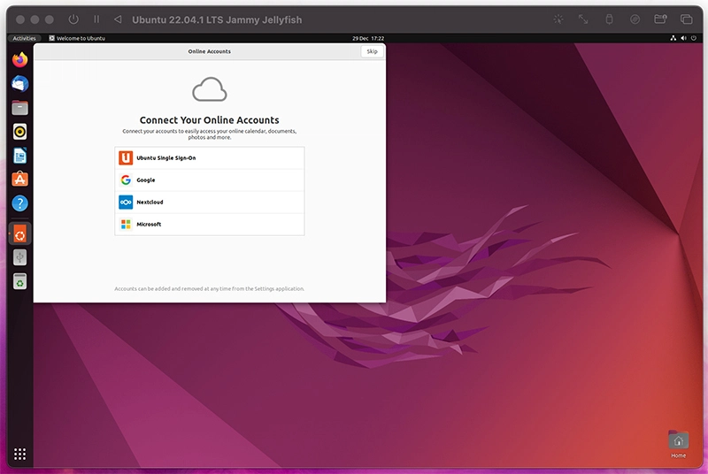Click the VM USB device icon
This screenshot has height=474, width=708.
(x=609, y=19)
